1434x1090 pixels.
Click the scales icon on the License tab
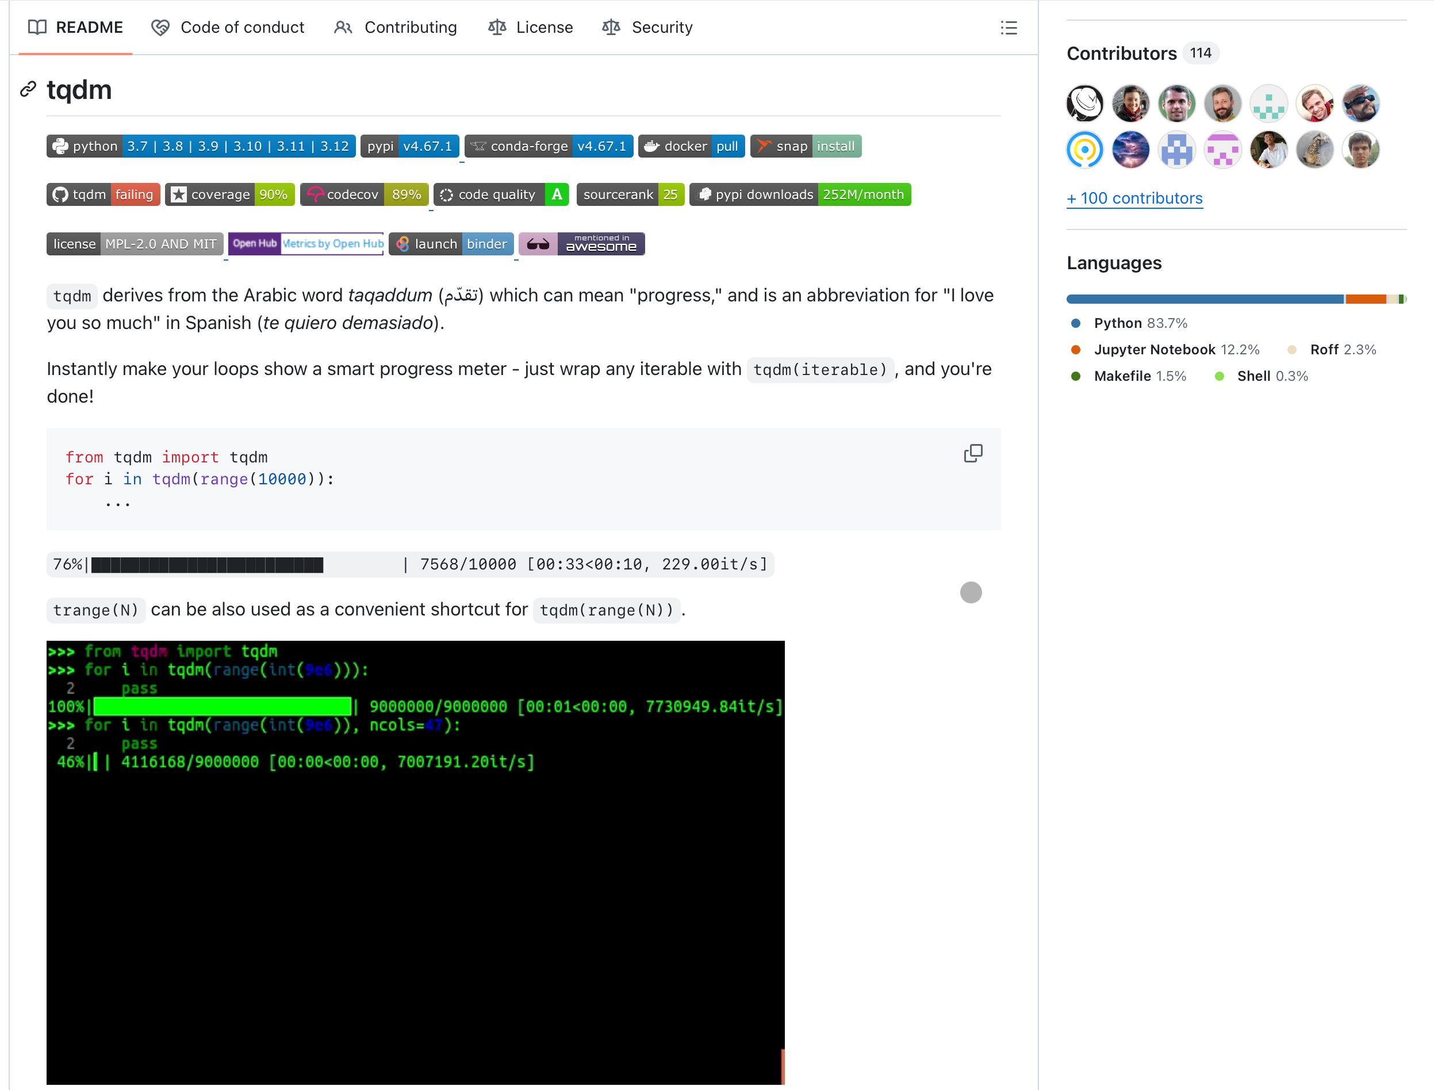[x=497, y=27]
